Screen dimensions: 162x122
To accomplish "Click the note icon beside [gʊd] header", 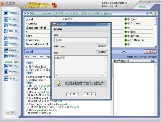I will 146,51.
